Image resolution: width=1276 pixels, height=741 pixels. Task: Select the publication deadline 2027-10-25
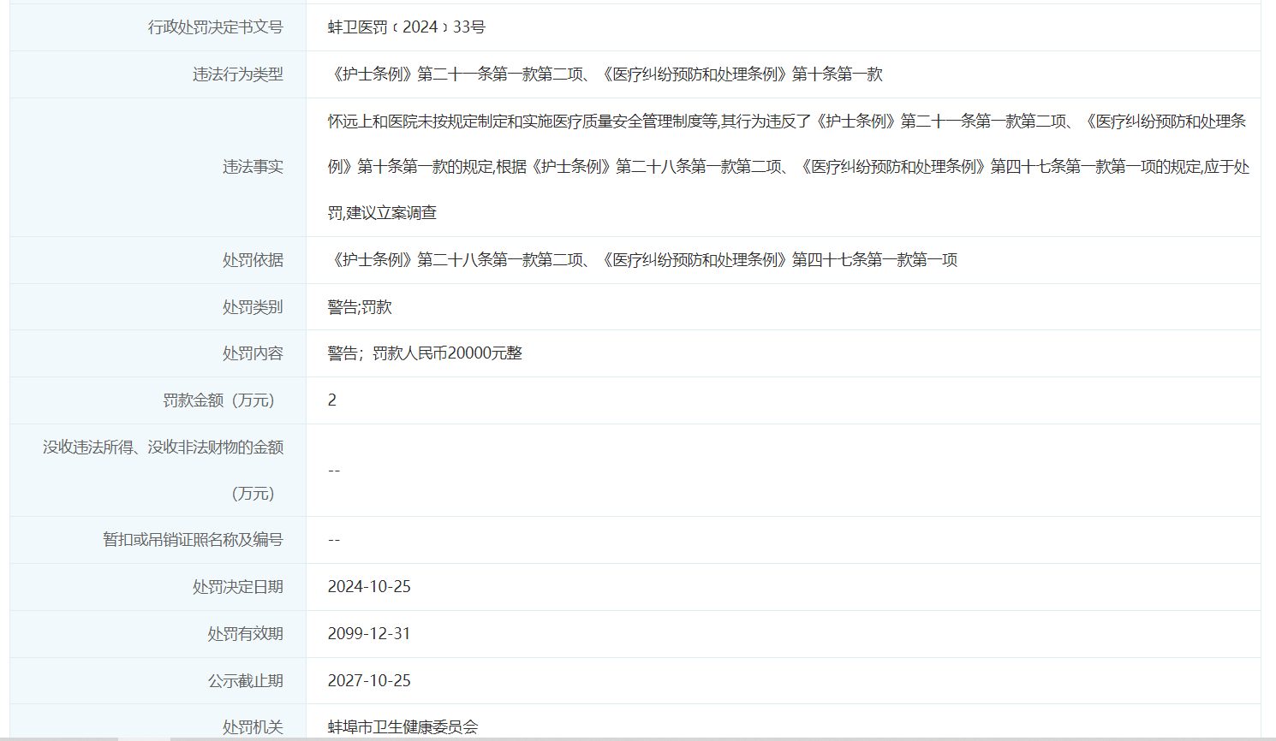point(369,681)
